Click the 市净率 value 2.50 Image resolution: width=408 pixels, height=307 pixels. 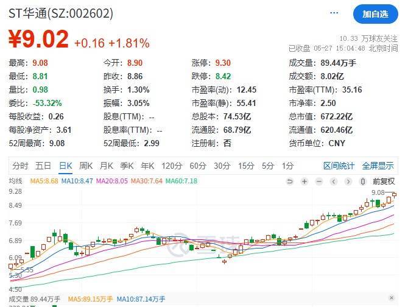(x=328, y=103)
